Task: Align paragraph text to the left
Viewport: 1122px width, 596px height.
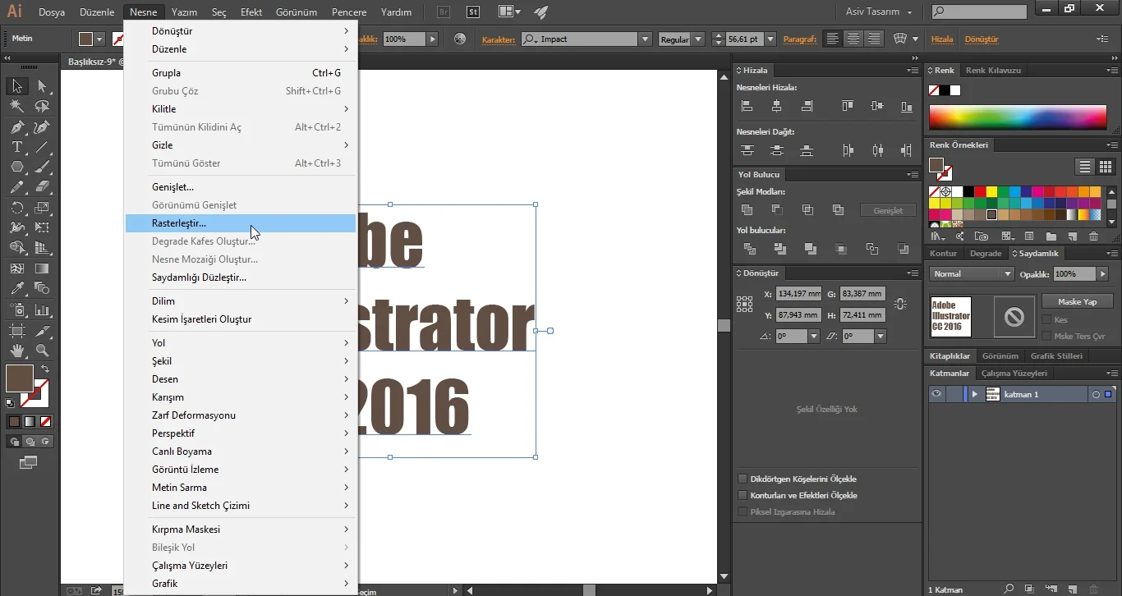Action: point(834,39)
